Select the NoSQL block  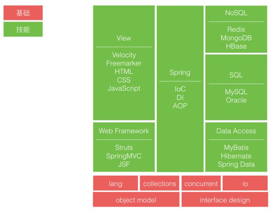(236, 29)
